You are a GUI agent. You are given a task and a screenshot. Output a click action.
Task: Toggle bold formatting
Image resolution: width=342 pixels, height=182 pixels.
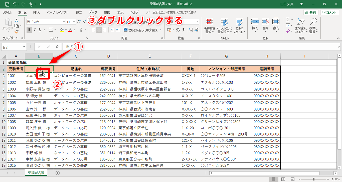(29, 30)
